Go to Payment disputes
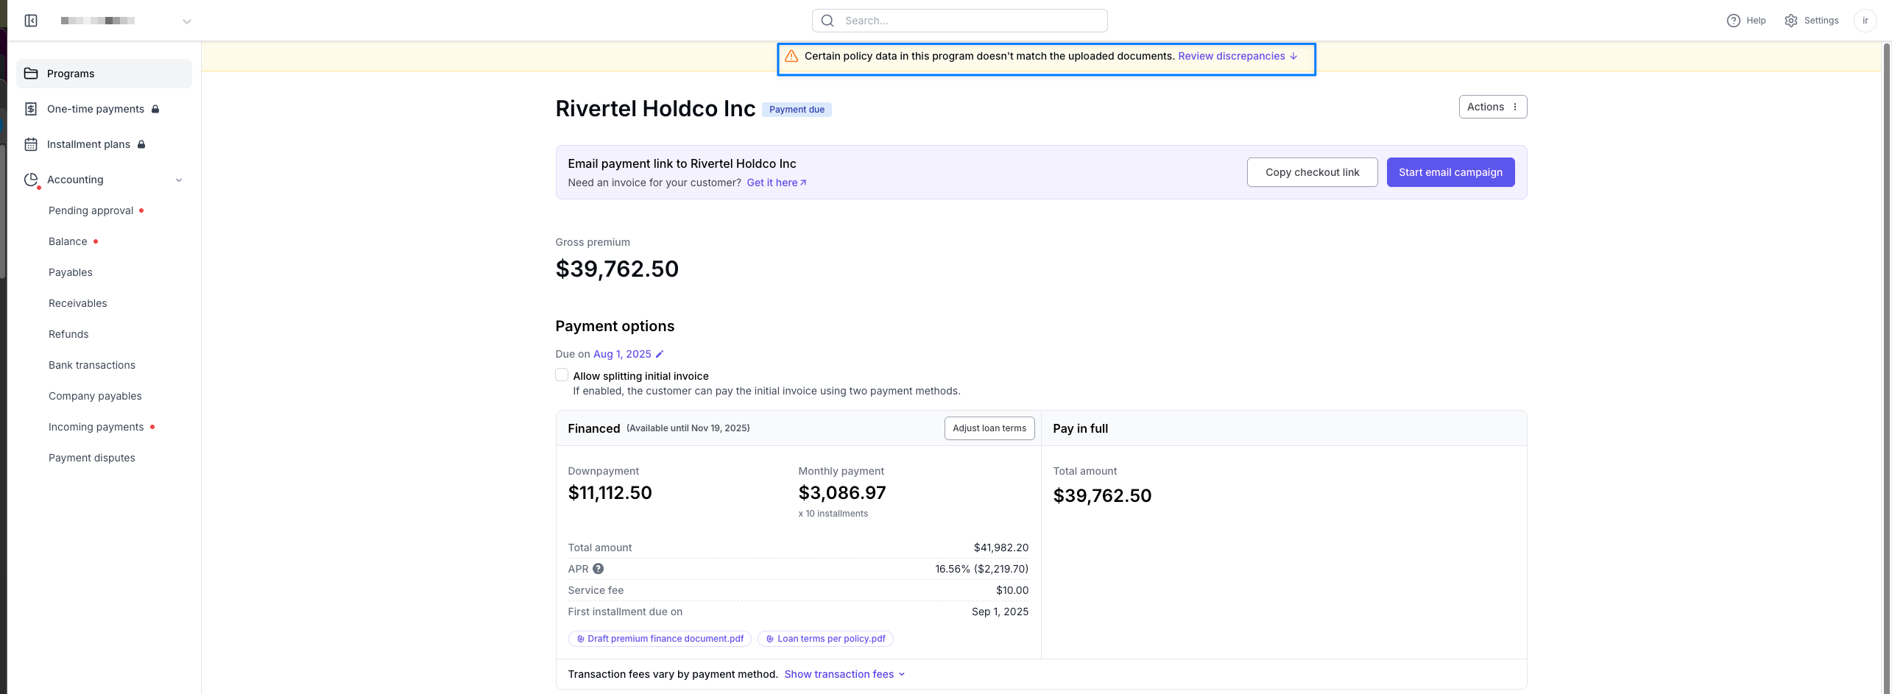The width and height of the screenshot is (1892, 694). [x=92, y=458]
